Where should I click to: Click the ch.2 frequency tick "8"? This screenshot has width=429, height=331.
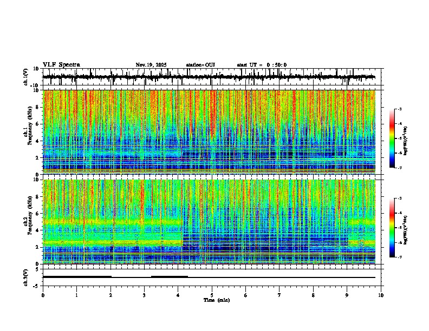click(x=37, y=197)
